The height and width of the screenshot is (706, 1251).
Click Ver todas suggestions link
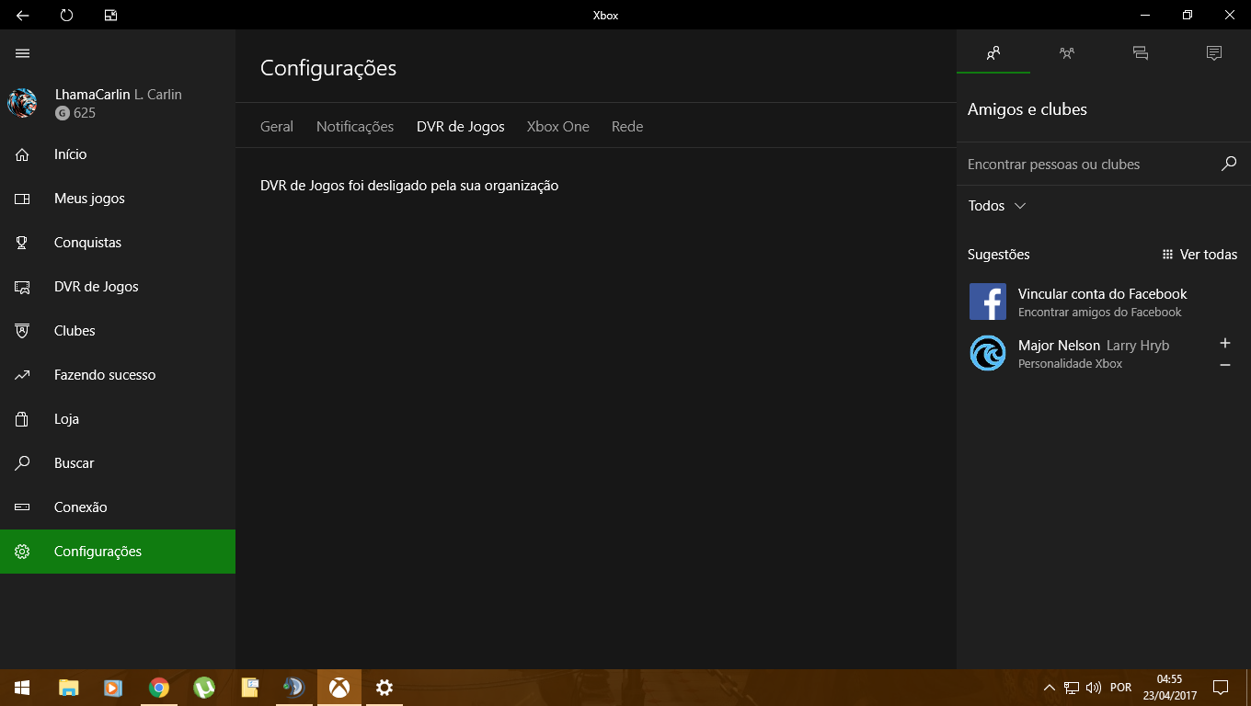coord(1199,255)
